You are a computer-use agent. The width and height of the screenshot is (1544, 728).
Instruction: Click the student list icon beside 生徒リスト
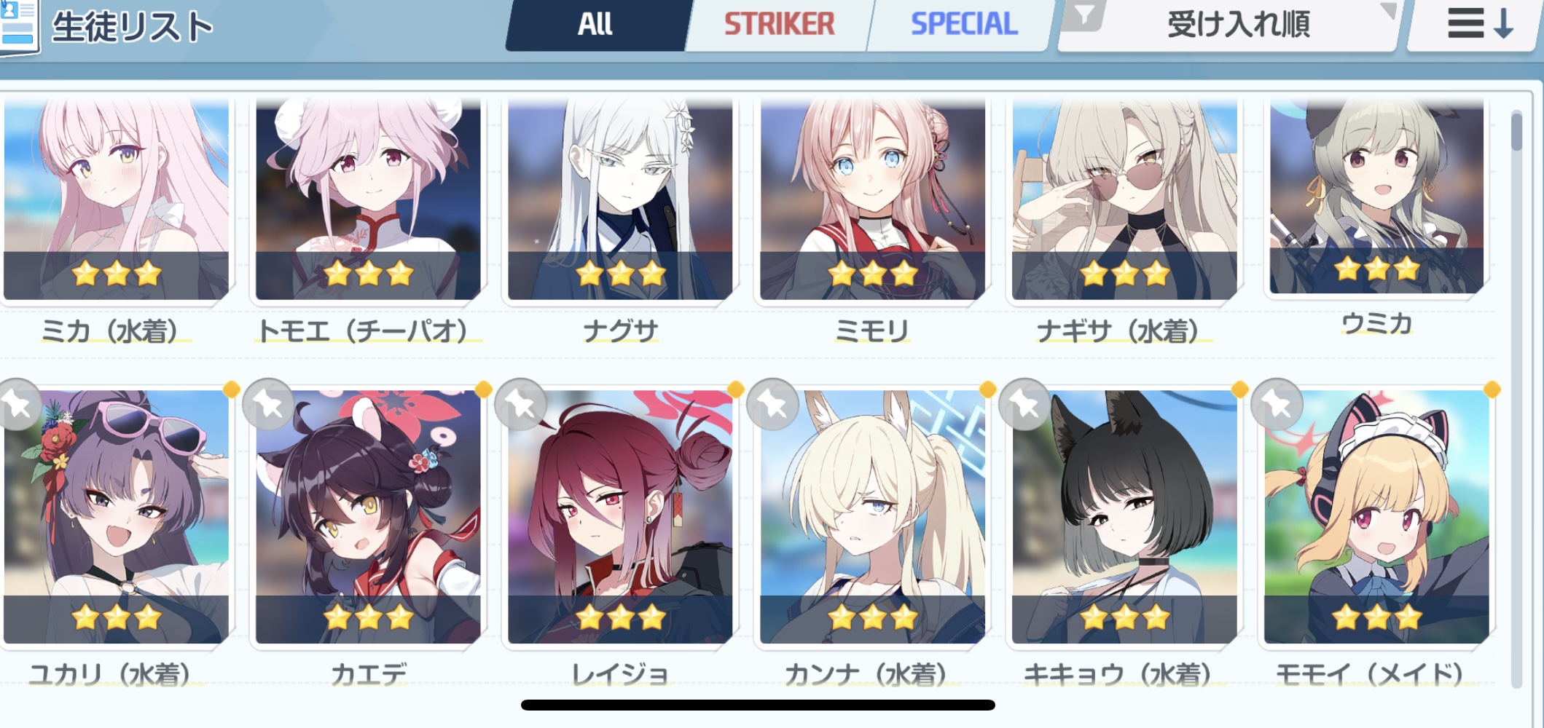point(18,26)
